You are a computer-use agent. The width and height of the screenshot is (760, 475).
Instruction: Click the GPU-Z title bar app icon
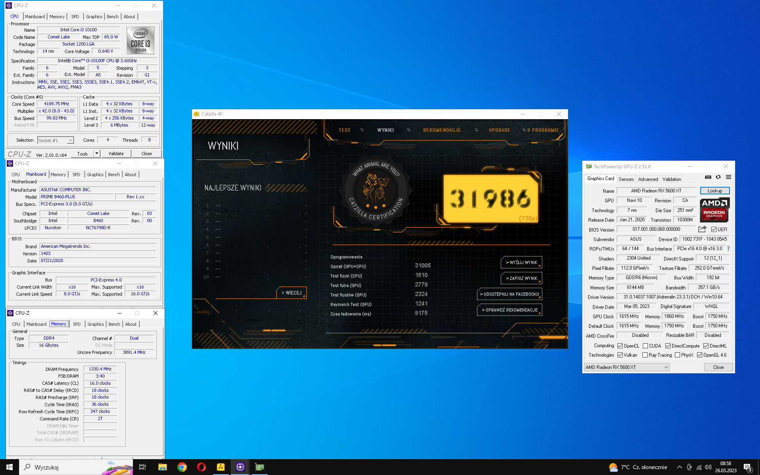coord(589,167)
